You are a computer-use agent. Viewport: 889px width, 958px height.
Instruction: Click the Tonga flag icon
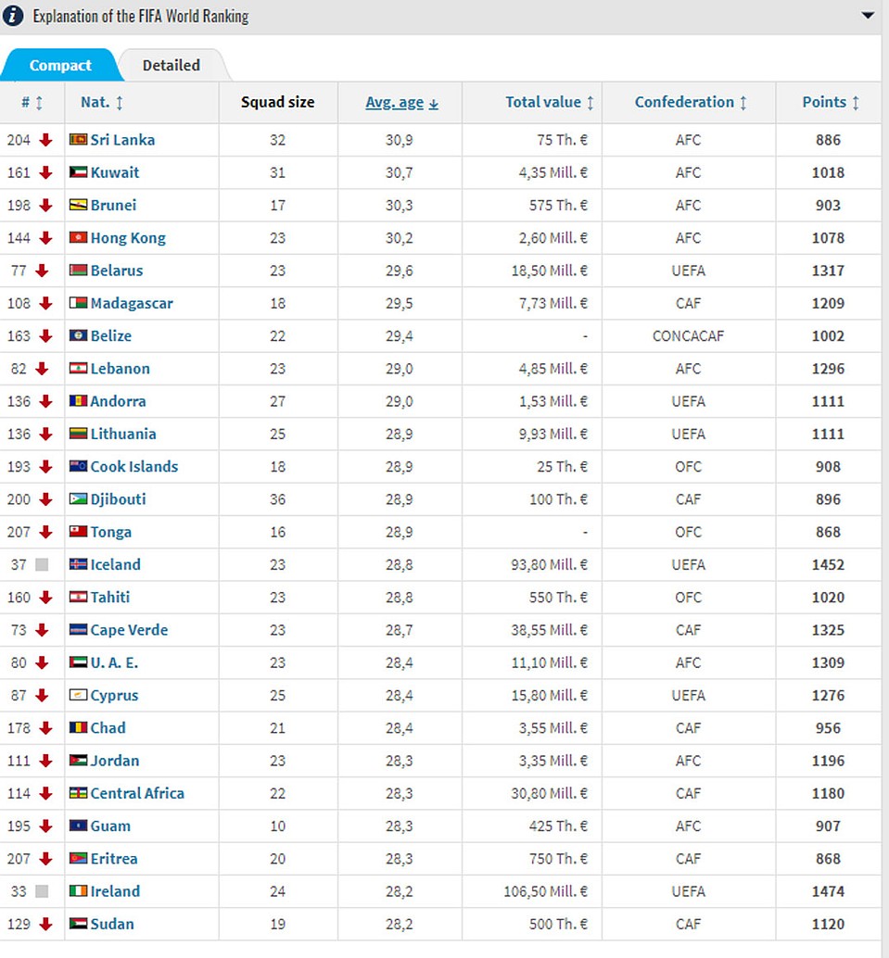[x=78, y=532]
